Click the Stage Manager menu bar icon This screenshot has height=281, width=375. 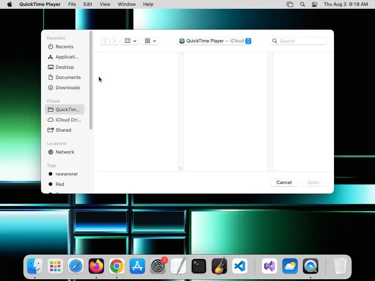click(290, 4)
